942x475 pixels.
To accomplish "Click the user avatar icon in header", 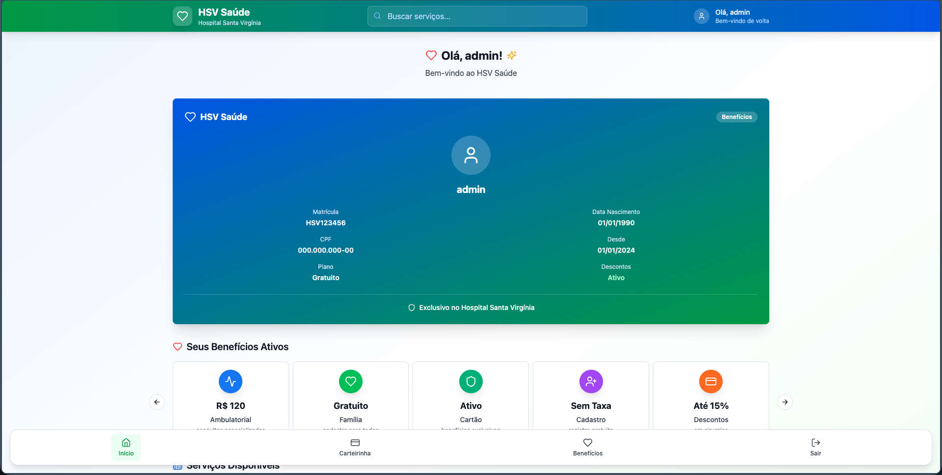I will (701, 16).
